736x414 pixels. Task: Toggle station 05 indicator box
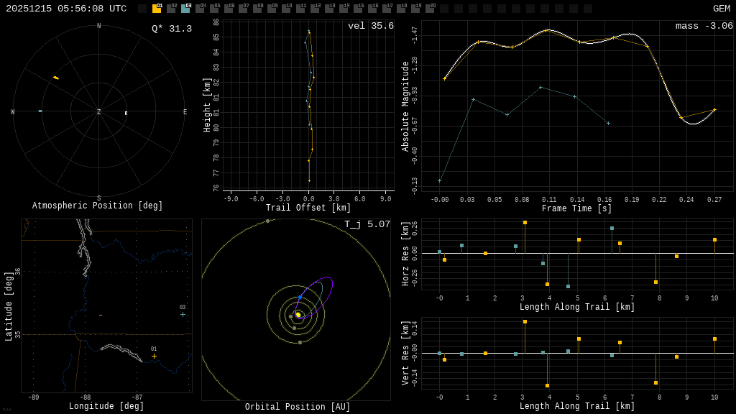pos(214,8)
